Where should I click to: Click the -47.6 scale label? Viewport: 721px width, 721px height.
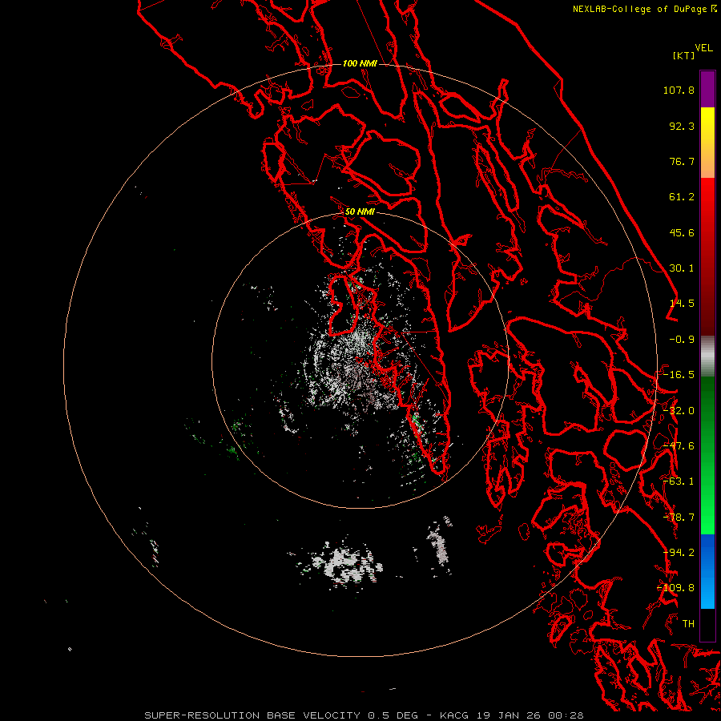[x=679, y=446]
